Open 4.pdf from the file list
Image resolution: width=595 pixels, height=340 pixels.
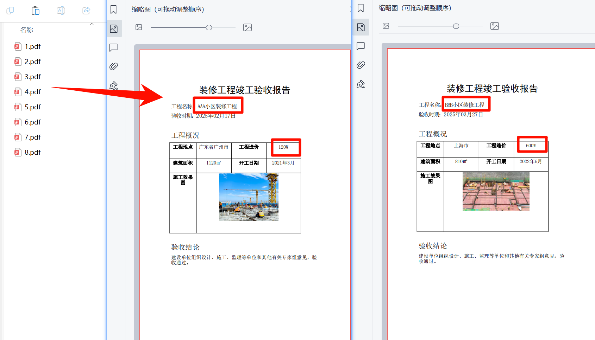(33, 91)
